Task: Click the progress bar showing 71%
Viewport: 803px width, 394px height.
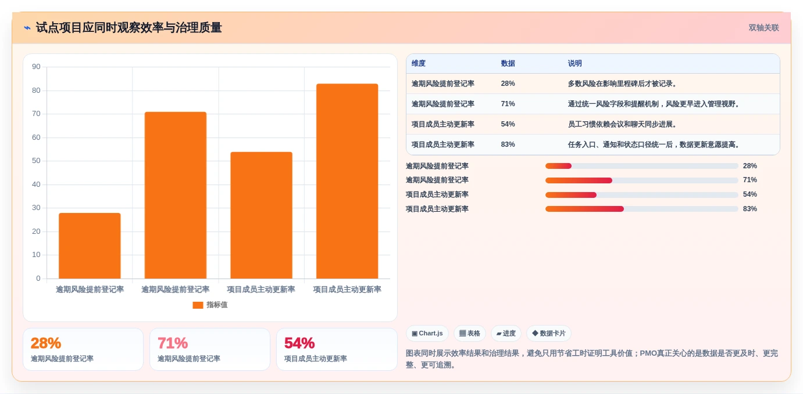Action: pyautogui.click(x=642, y=180)
